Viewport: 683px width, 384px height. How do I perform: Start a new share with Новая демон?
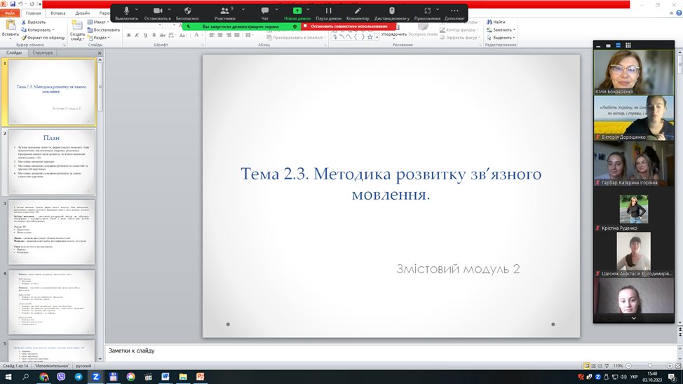(x=297, y=12)
